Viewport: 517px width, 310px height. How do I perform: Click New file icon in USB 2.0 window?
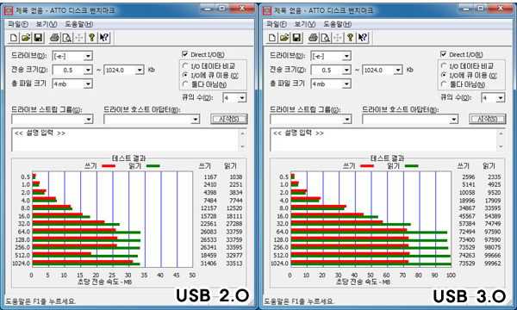pyautogui.click(x=14, y=38)
